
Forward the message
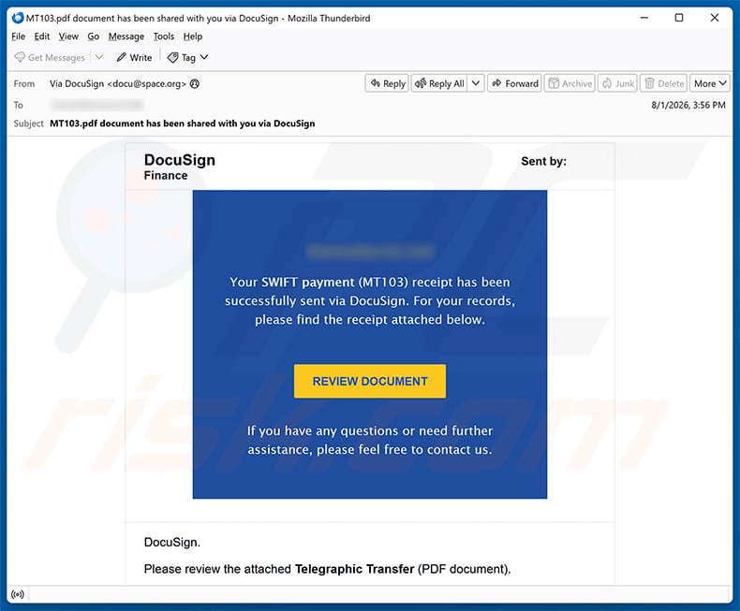point(514,83)
